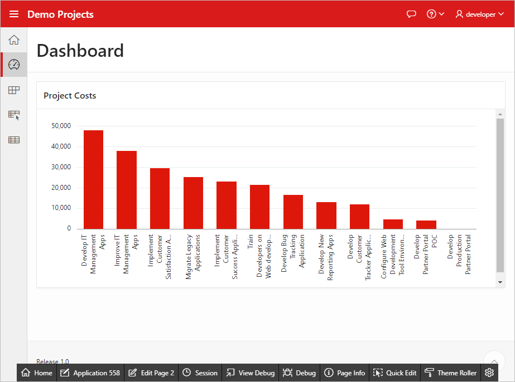Open Application 558 from the toolbar
The width and height of the screenshot is (515, 382).
[x=90, y=373]
